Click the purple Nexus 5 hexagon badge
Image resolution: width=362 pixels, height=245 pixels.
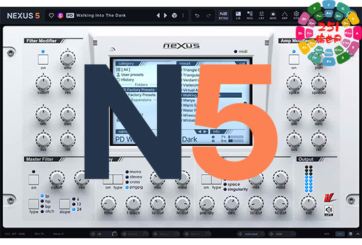coord(60,16)
